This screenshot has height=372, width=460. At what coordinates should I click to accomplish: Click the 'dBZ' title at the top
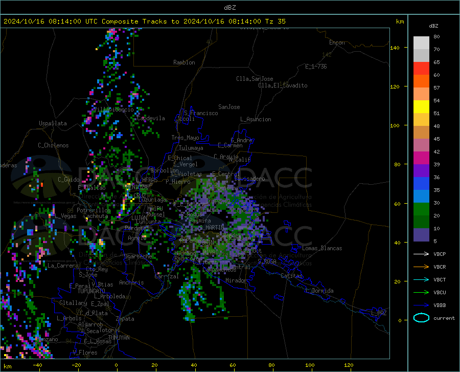tap(229, 8)
